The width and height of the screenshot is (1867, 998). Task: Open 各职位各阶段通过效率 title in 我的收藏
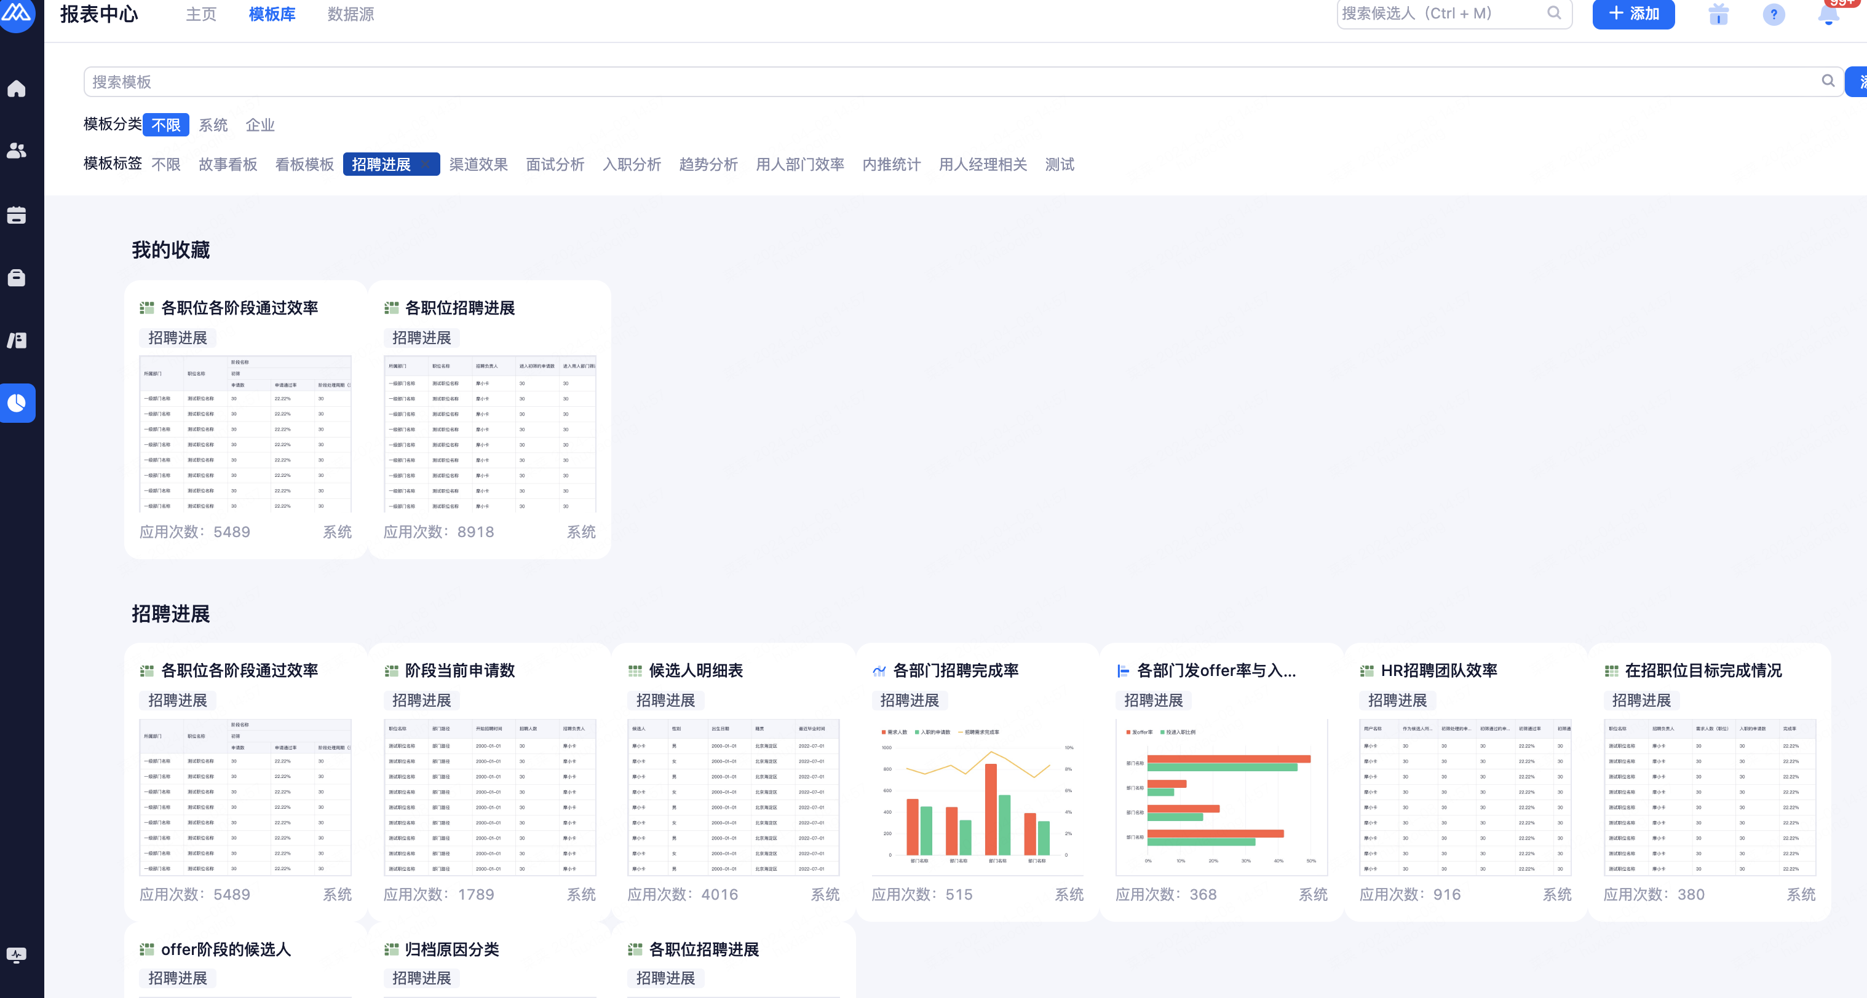click(240, 308)
